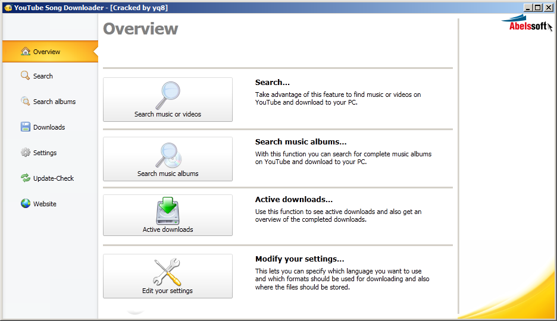
Task: Click description starting 'Use this function to see'
Action: [x=338, y=216]
